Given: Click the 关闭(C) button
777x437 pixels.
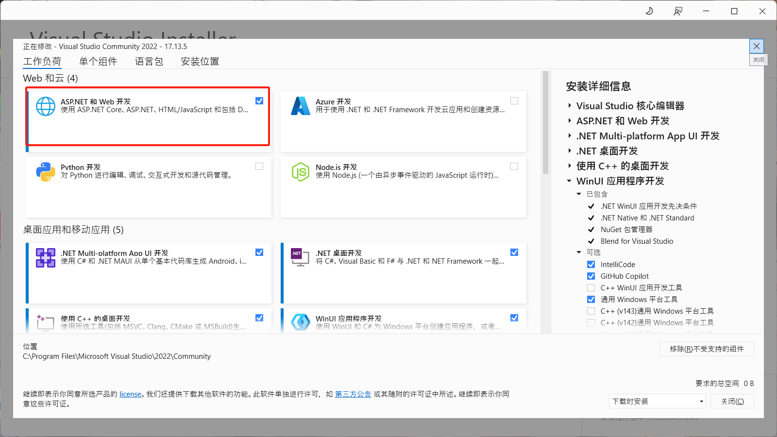Looking at the screenshot, I should [732, 401].
